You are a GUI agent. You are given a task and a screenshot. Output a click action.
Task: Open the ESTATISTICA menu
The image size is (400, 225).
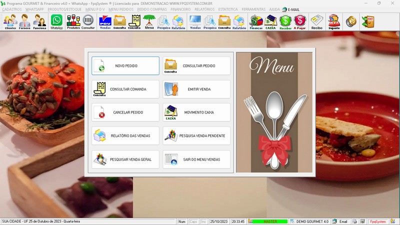point(228,9)
